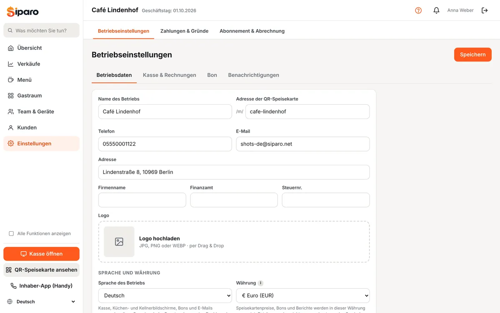
Task: Click the search magnifier icon
Action: [x=10, y=30]
